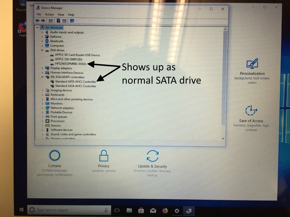Select the Bluetooth category icon
The height and width of the screenshot is (217, 290).
(x=47, y=41)
